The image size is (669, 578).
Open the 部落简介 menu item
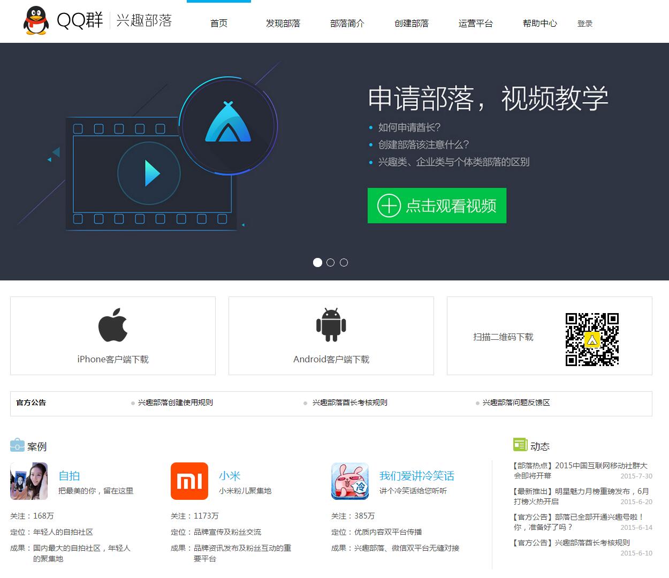(x=347, y=23)
